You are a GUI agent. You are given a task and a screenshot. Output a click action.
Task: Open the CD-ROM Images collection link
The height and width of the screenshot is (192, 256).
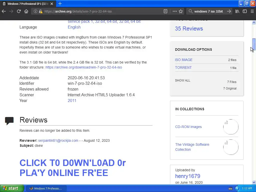point(188,127)
